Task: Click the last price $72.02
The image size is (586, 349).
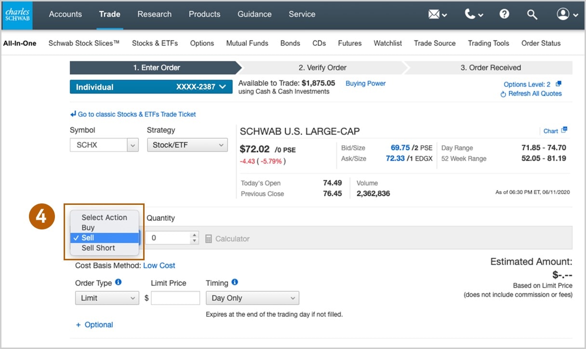Action: pyautogui.click(x=256, y=149)
